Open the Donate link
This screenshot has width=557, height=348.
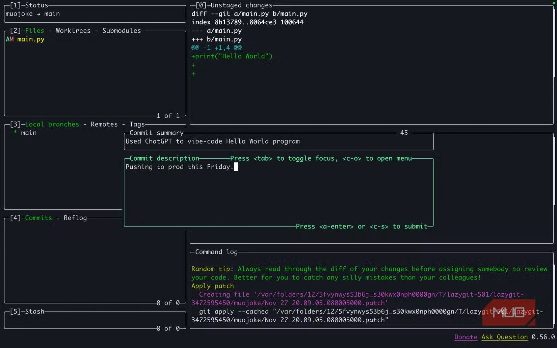click(466, 337)
